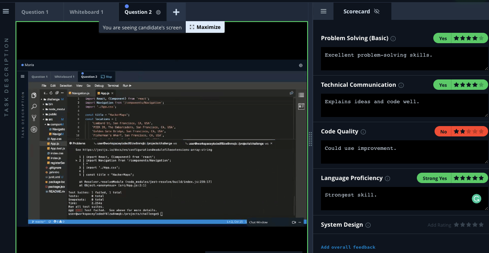Set Code Quality rating to three stars
The image size is (489, 253).
[469, 132]
